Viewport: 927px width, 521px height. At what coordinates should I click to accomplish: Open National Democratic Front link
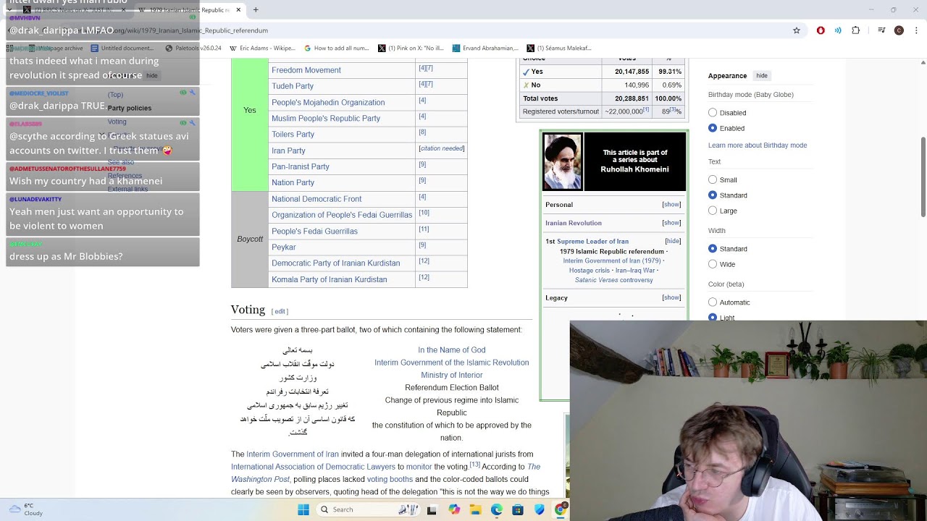[316, 199]
